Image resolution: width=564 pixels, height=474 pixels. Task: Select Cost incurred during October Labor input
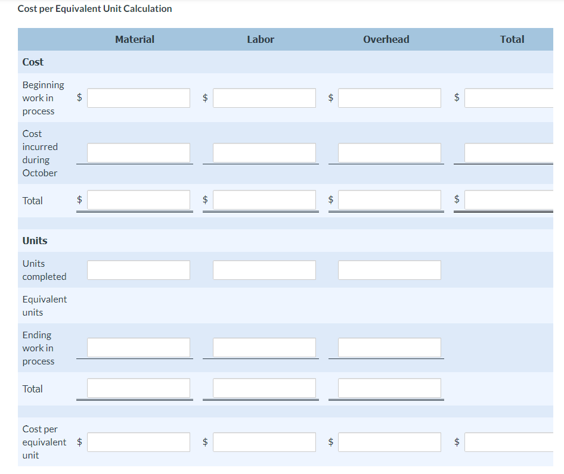coord(264,152)
